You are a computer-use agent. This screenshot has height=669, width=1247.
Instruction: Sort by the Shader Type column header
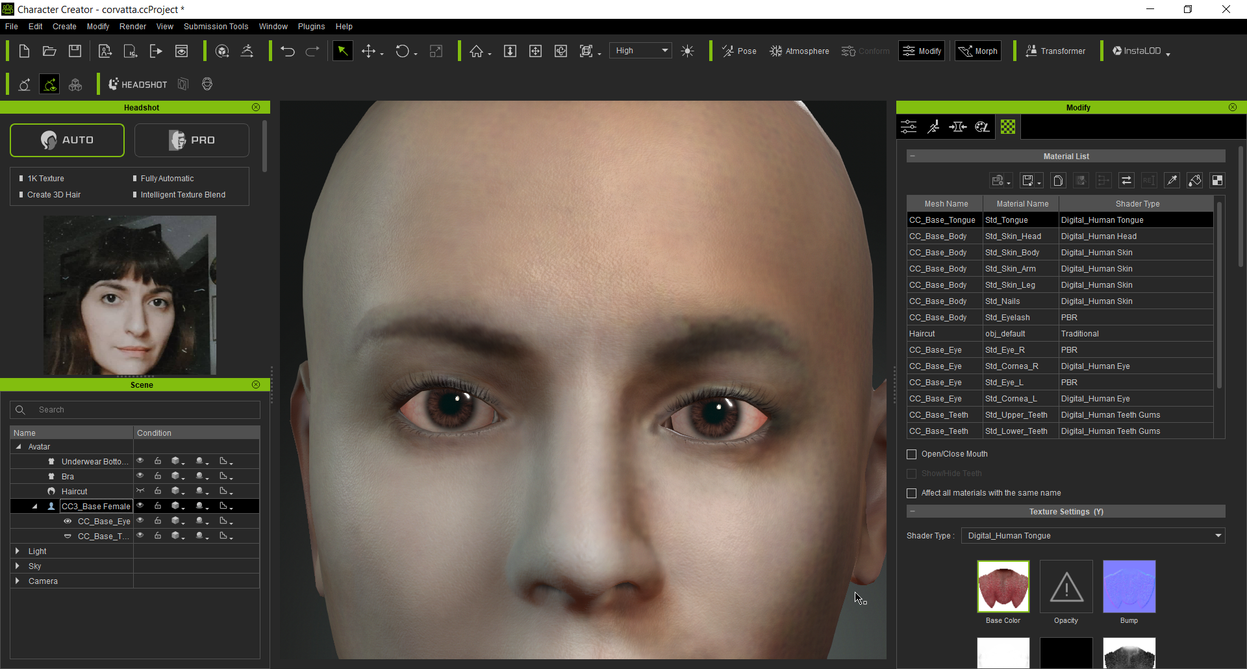click(1137, 204)
